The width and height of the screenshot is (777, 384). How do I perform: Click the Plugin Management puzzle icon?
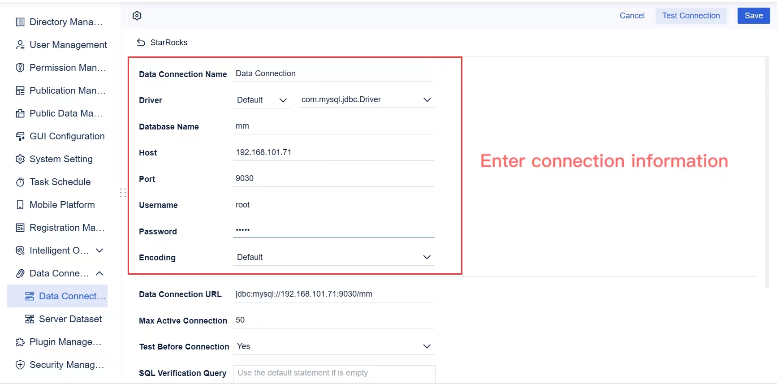point(20,342)
